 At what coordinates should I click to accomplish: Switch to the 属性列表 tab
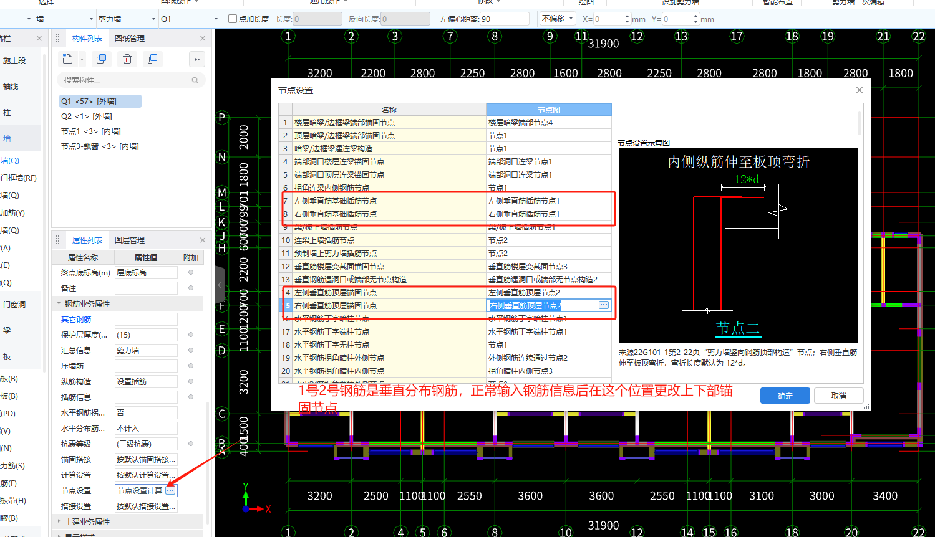[87, 240]
